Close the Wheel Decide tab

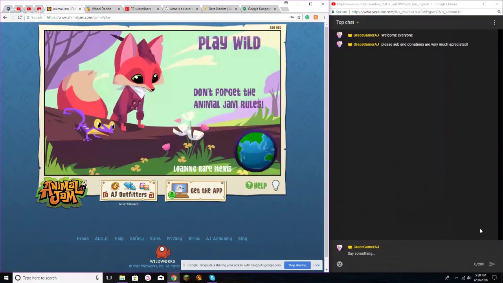pos(119,9)
